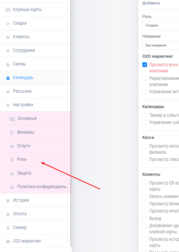Open the Роль dropdown showing Создать
This screenshot has height=252, width=179.
[x=161, y=25]
